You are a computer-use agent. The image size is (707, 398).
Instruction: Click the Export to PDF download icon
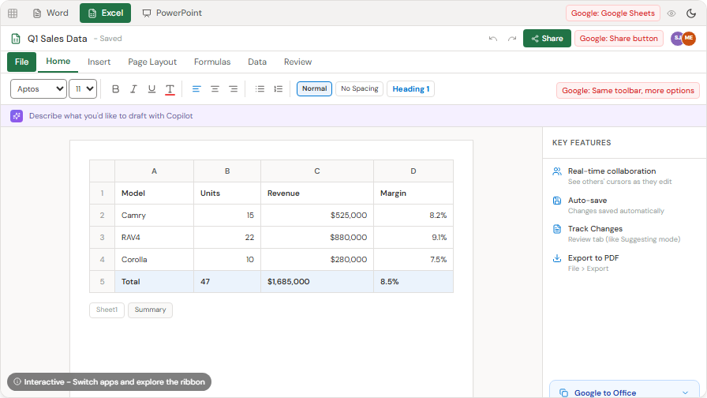point(557,258)
